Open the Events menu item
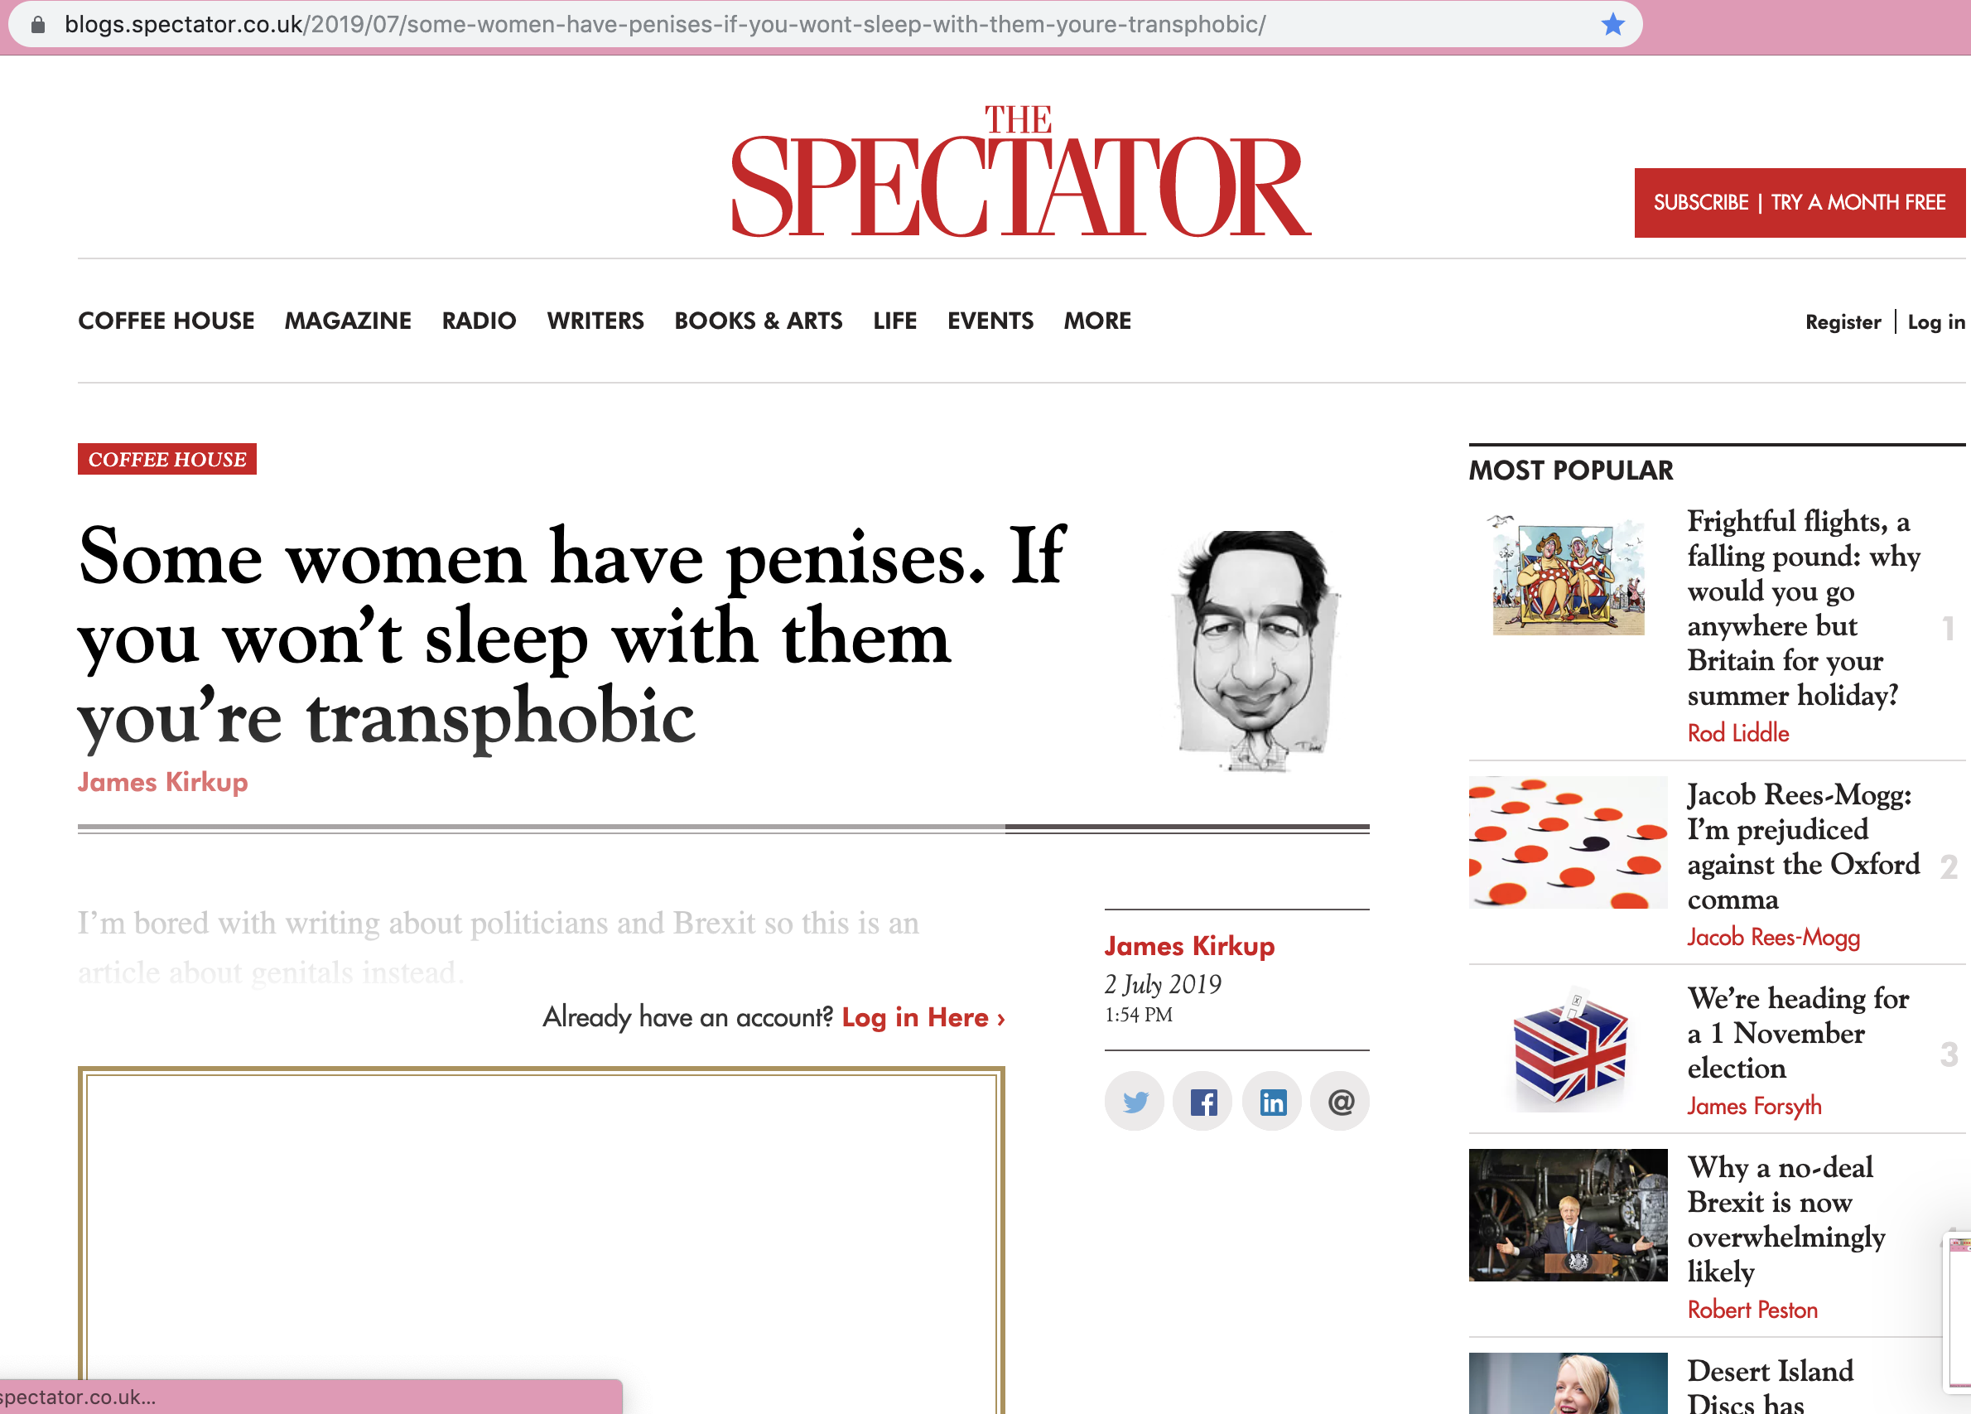 [990, 321]
